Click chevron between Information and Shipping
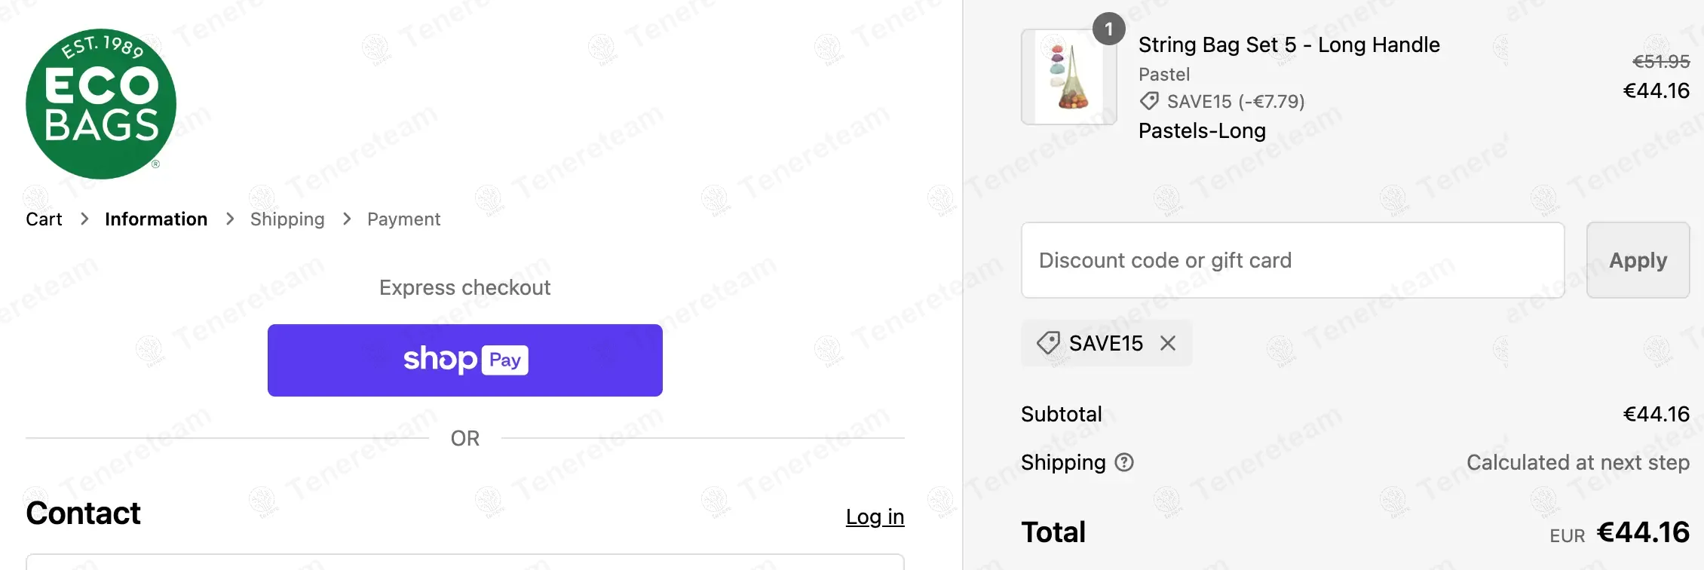The width and height of the screenshot is (1704, 570). click(x=230, y=219)
